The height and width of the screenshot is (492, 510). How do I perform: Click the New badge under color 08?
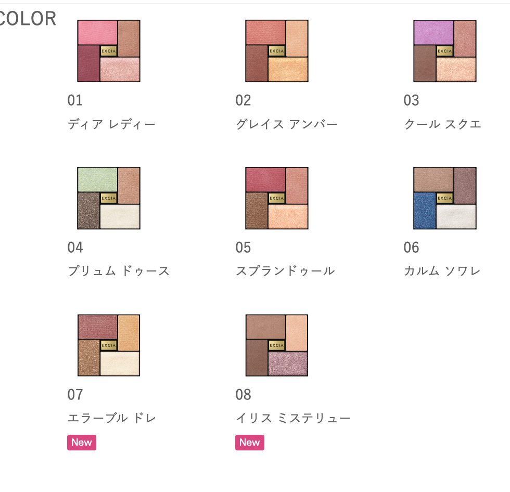coord(250,443)
